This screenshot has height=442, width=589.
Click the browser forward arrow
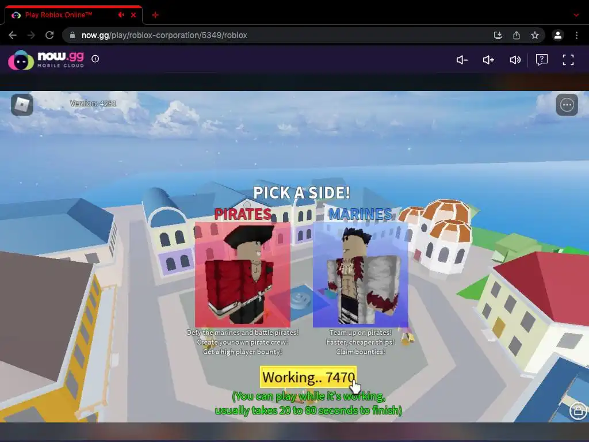click(31, 35)
